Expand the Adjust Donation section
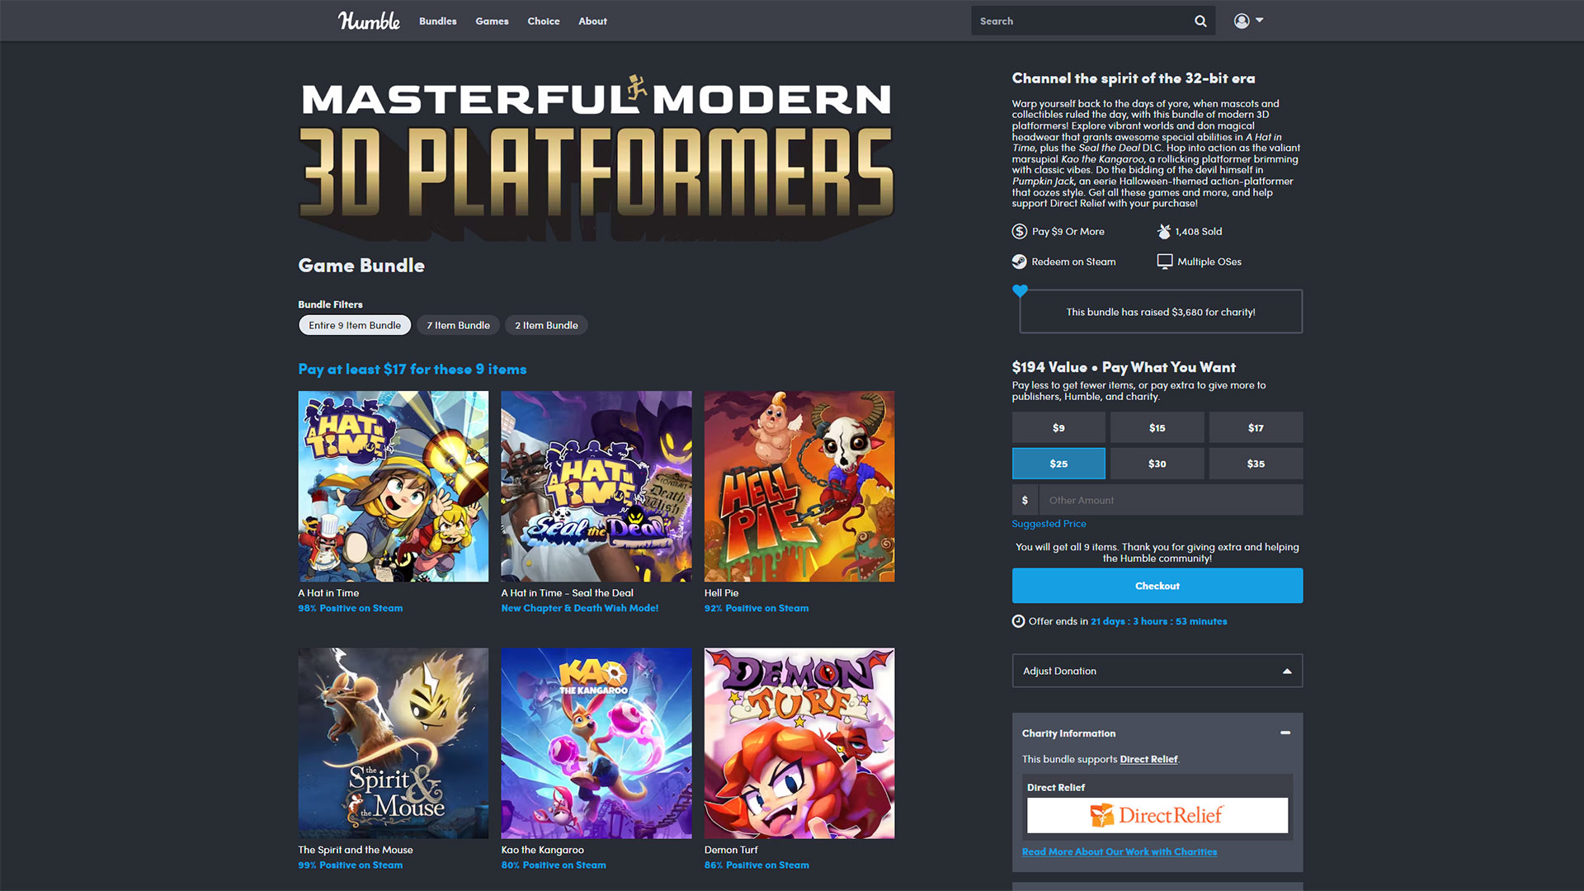1584x891 pixels. tap(1157, 670)
